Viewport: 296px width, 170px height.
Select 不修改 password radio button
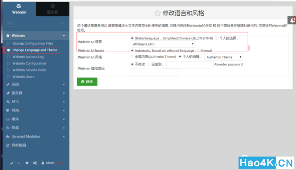click(132, 64)
